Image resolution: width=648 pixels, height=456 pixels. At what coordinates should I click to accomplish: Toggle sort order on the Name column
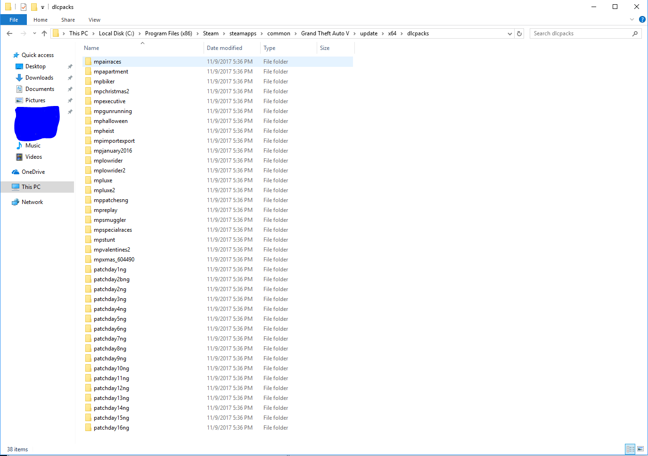[91, 48]
